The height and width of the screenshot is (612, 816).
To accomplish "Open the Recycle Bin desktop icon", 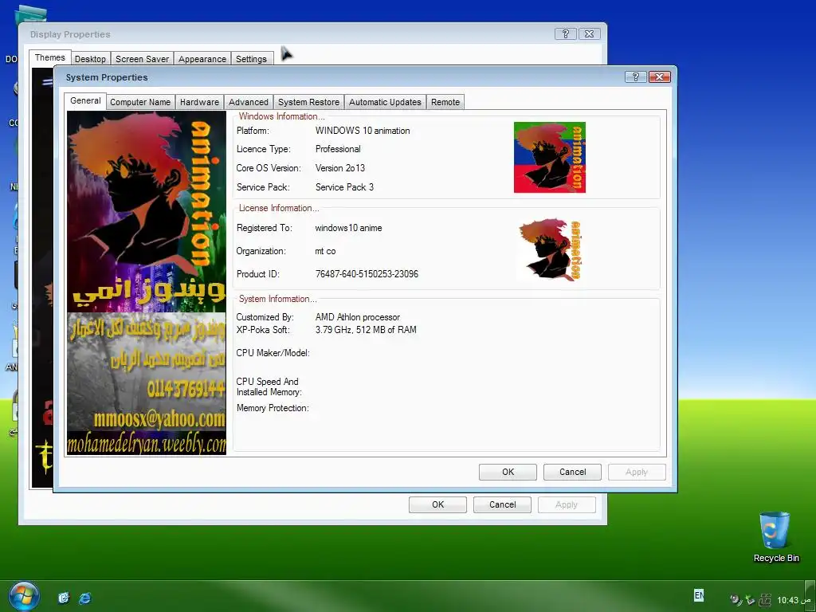I will [775, 537].
